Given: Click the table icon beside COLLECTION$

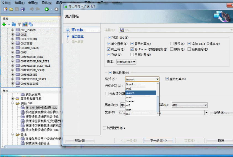Looking at the screenshot, I should coord(18,39).
